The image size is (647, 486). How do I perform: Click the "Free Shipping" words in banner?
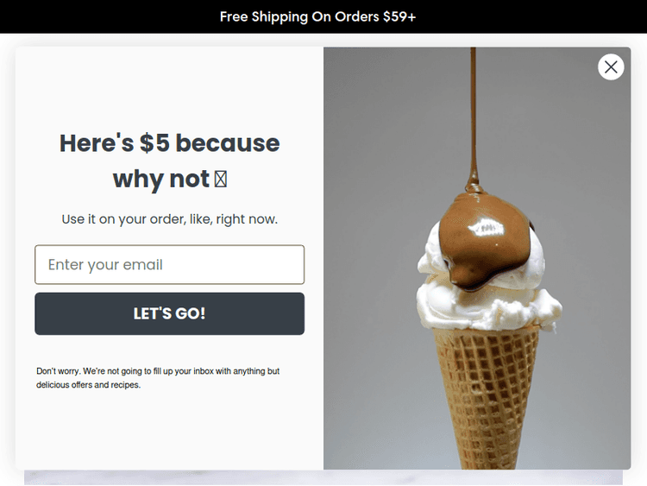click(264, 16)
